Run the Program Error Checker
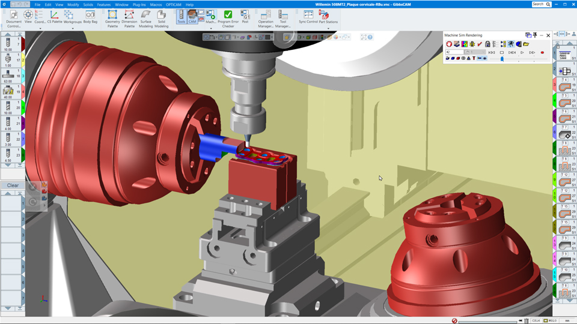This screenshot has height=324, width=577. pos(228,18)
